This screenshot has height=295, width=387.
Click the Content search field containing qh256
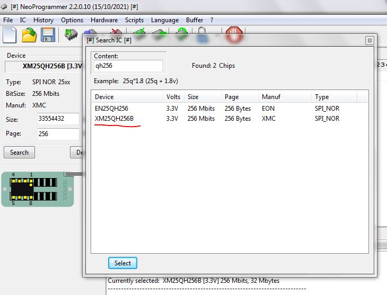coord(128,66)
